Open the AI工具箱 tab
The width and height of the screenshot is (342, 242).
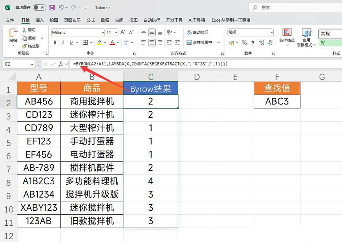coord(197,20)
